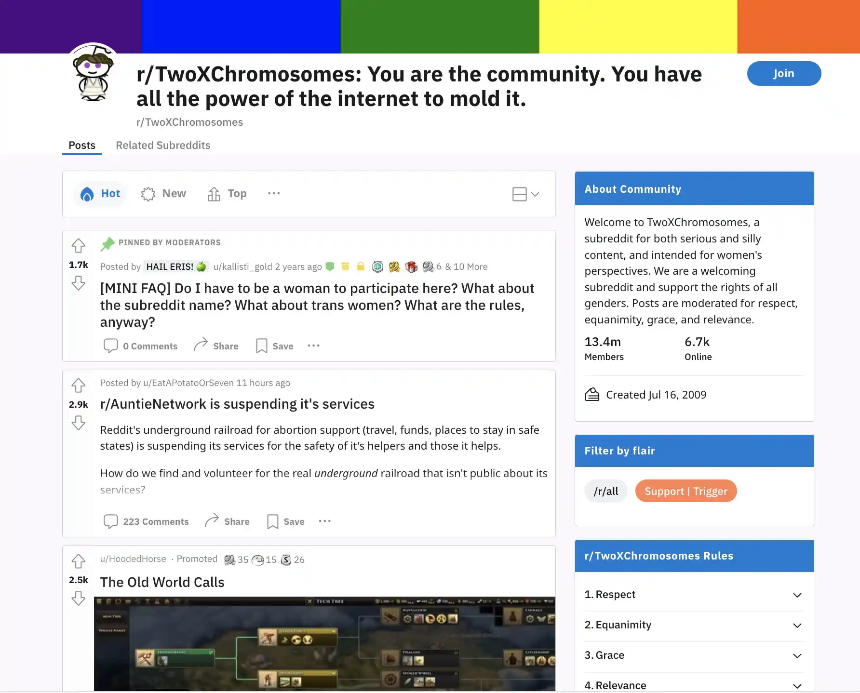Click the yellow archived box icon
This screenshot has width=860, height=693.
pyautogui.click(x=345, y=266)
